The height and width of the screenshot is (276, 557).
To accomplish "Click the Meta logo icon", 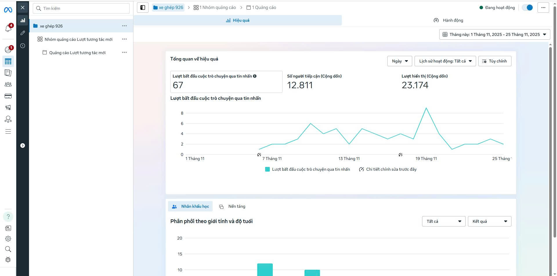I will coord(8,10).
